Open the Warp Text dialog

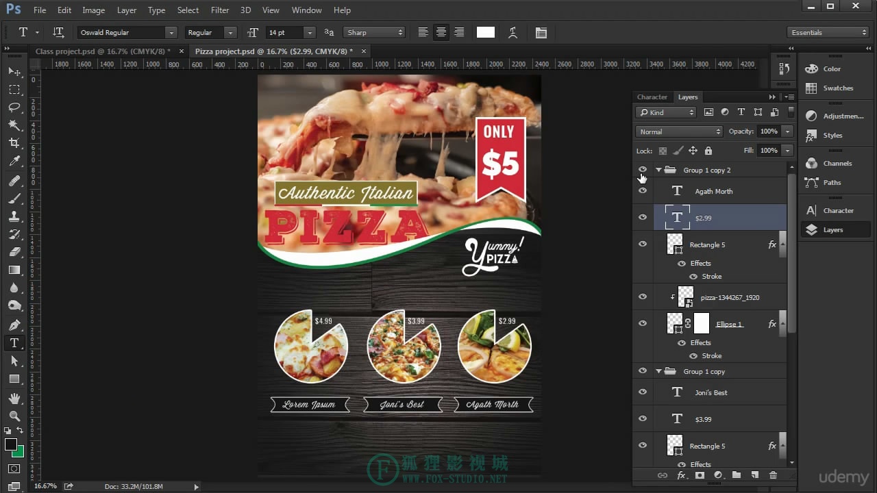pyautogui.click(x=512, y=32)
